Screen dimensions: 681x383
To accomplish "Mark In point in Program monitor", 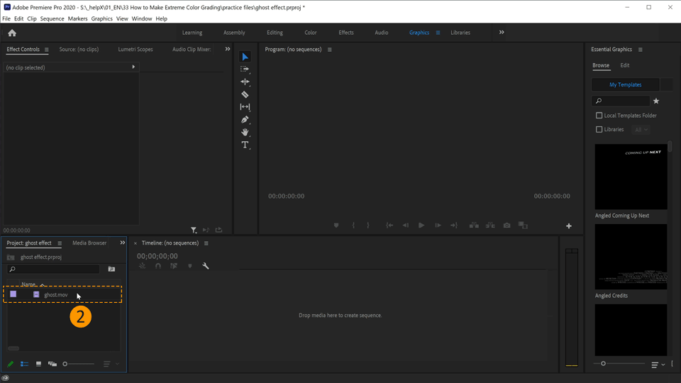I will click(x=353, y=226).
